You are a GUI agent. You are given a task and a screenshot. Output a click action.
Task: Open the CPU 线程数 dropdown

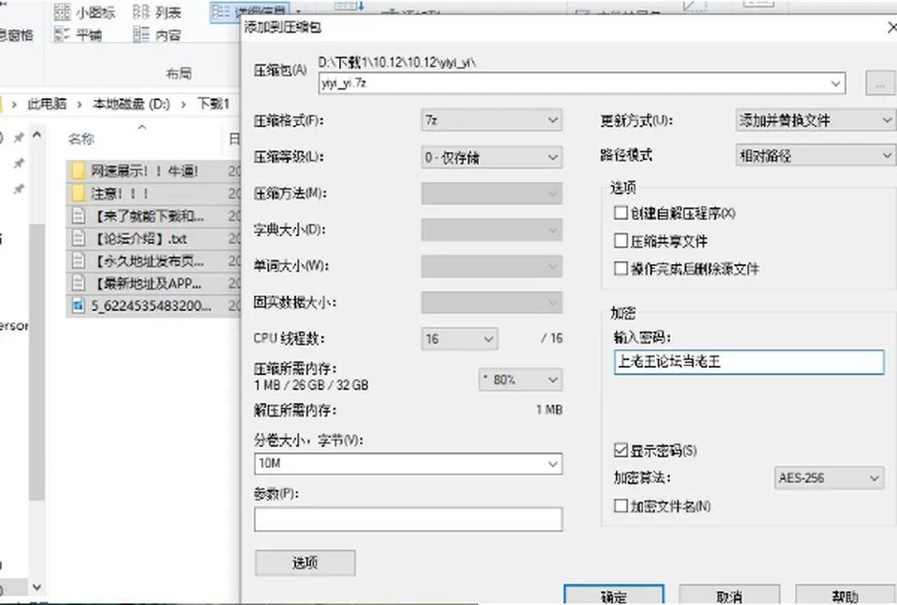(x=460, y=339)
